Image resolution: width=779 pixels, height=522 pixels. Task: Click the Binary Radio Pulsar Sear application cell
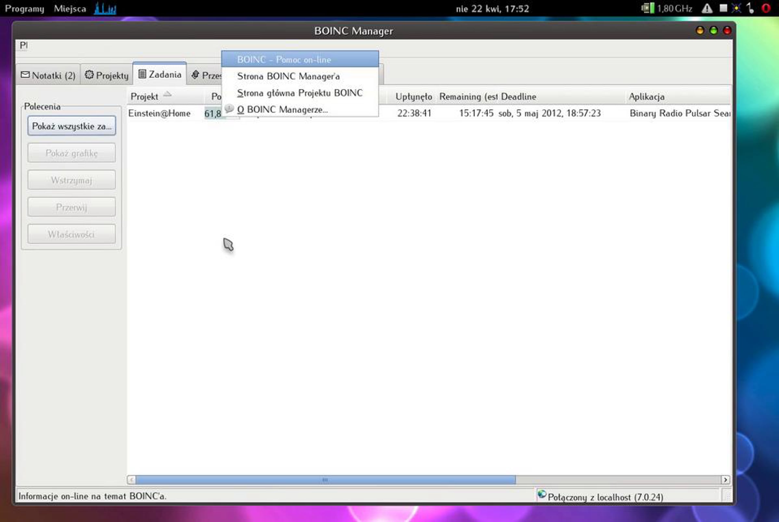[x=680, y=113]
